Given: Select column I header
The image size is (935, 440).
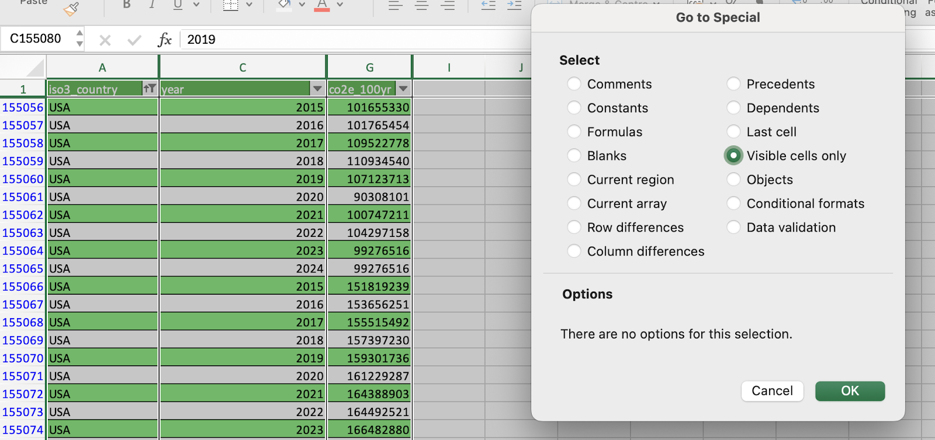Looking at the screenshot, I should tap(449, 68).
